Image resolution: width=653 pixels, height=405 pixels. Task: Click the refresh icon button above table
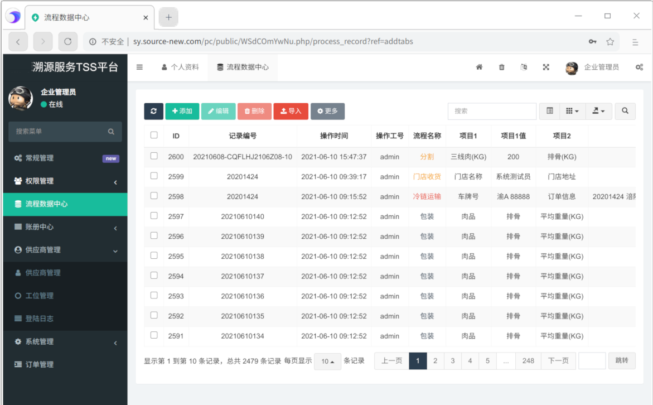(x=153, y=111)
